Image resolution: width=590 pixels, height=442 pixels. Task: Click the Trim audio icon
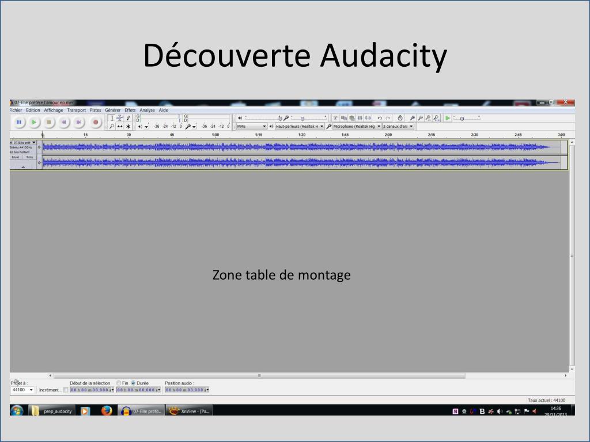pos(360,118)
